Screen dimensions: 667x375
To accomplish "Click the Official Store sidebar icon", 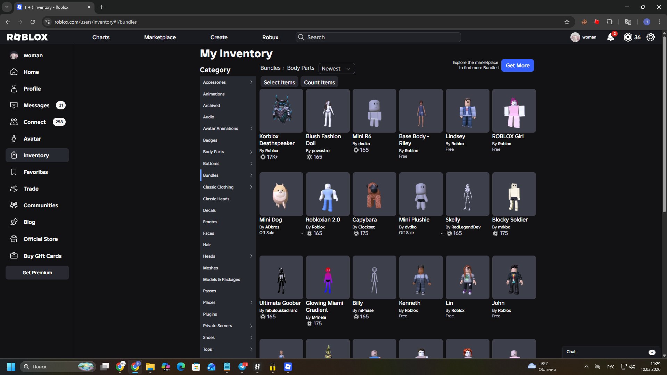I will tap(14, 239).
